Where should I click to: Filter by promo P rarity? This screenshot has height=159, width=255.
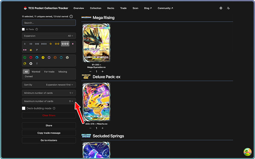click(x=37, y=50)
